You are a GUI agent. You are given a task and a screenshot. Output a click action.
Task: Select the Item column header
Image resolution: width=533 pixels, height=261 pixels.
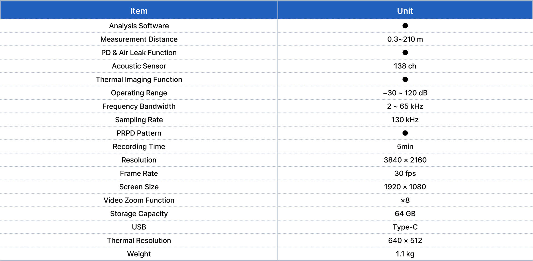(139, 11)
